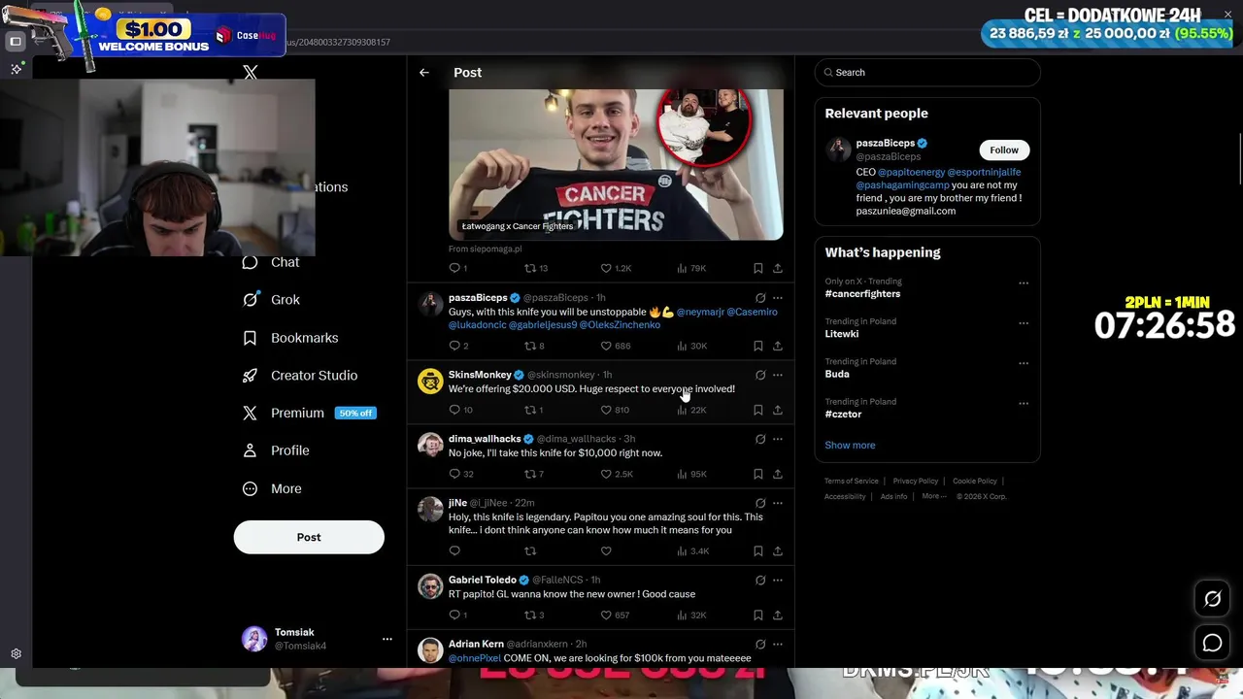
Task: Open Creator Studio in the sidebar
Action: (300, 376)
